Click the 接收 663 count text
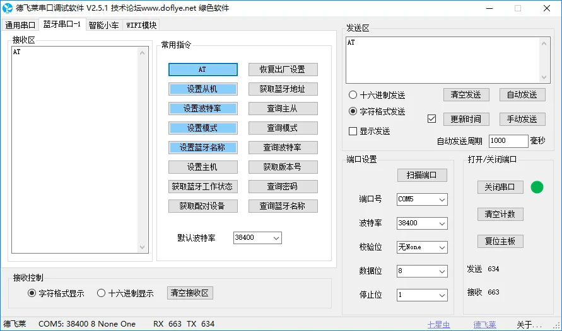The image size is (562, 331). (483, 292)
